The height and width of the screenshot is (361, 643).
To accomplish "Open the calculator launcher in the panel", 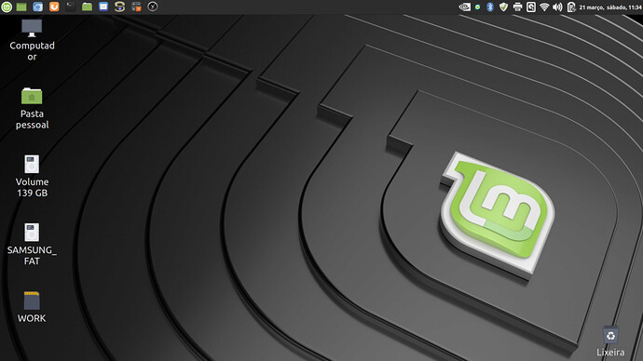I will pyautogui.click(x=136, y=7).
